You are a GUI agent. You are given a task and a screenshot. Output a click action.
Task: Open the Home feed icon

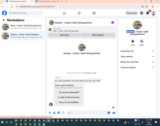pyautogui.click(x=64, y=13)
